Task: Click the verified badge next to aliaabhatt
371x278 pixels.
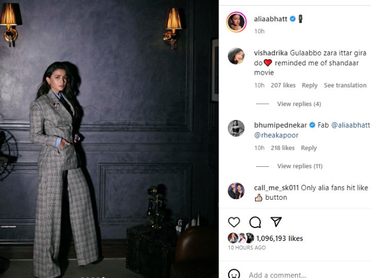Action: point(293,19)
